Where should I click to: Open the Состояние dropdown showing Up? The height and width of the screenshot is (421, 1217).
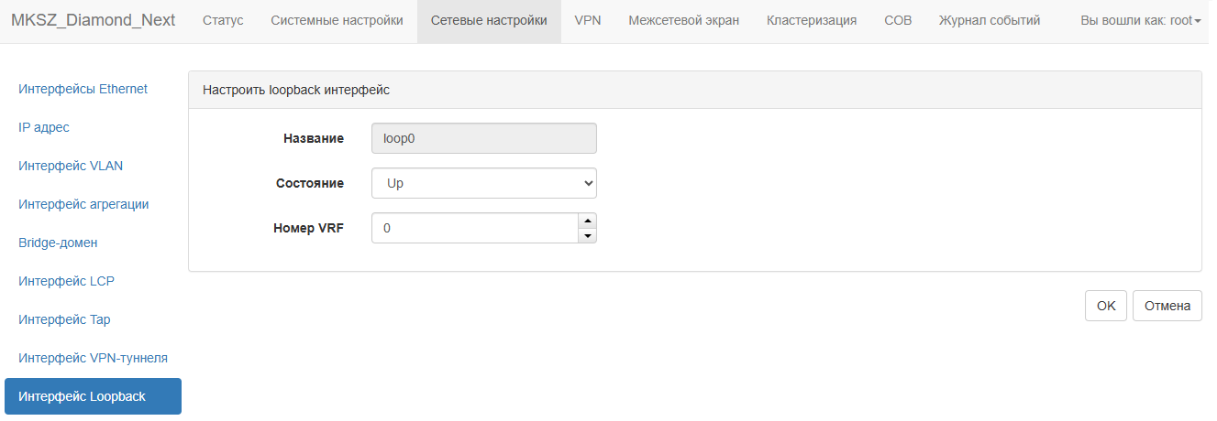(484, 183)
